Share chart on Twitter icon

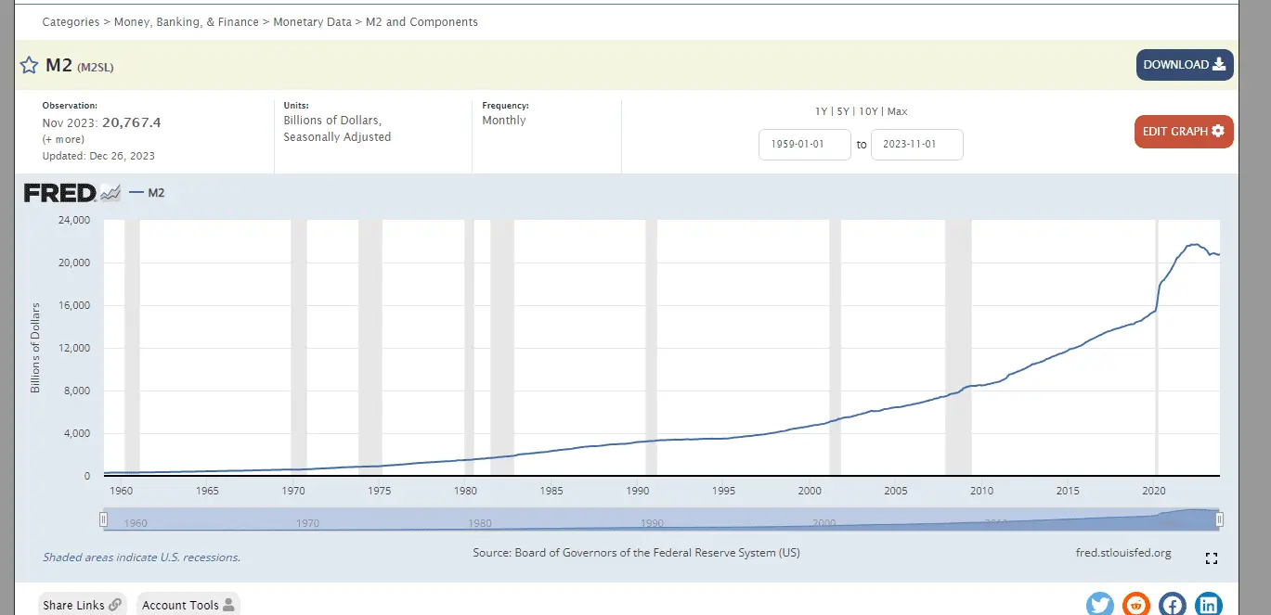tap(1100, 605)
